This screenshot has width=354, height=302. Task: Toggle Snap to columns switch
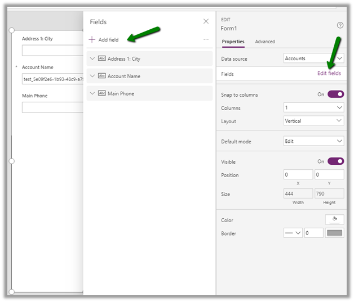pyautogui.click(x=335, y=94)
